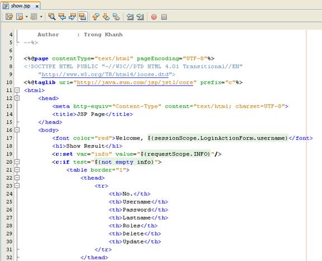Screen dimensions: 322x261
Task: Click 'JSP Page' title text
Action: [91, 114]
